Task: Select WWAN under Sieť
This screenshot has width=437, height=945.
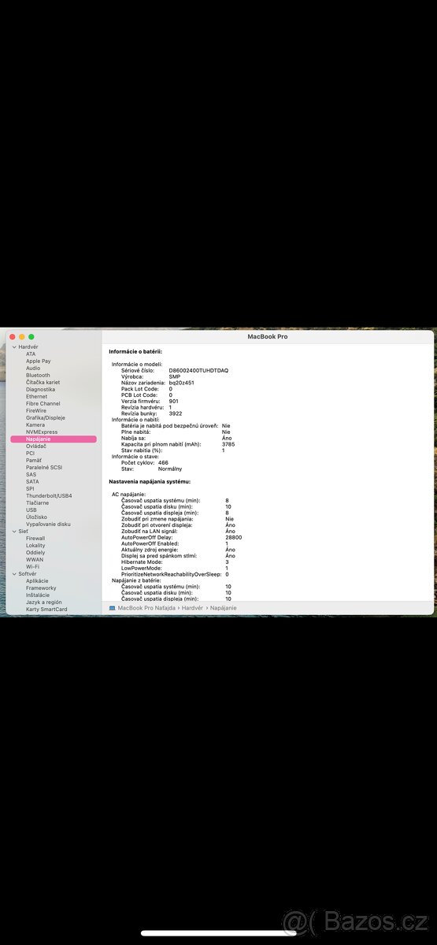Action: 35,560
